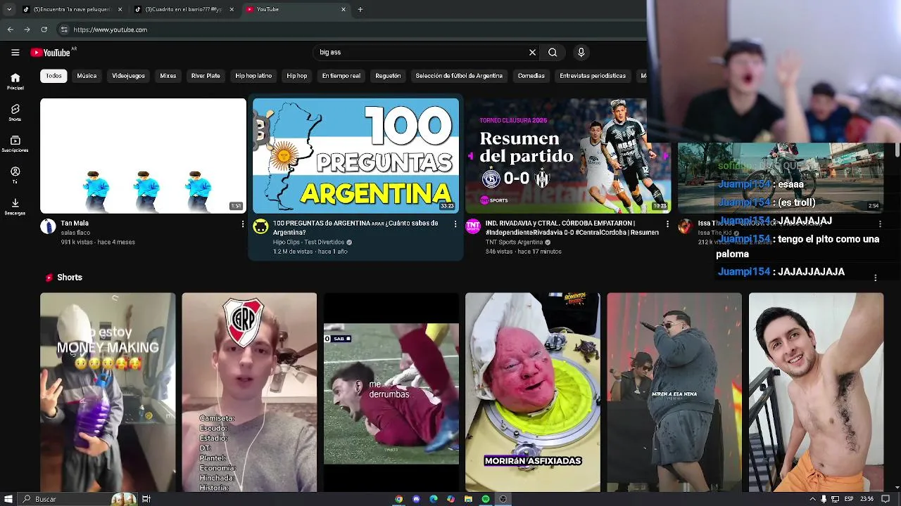Open File Explorer from the taskbar
The width and height of the screenshot is (901, 506).
(468, 499)
